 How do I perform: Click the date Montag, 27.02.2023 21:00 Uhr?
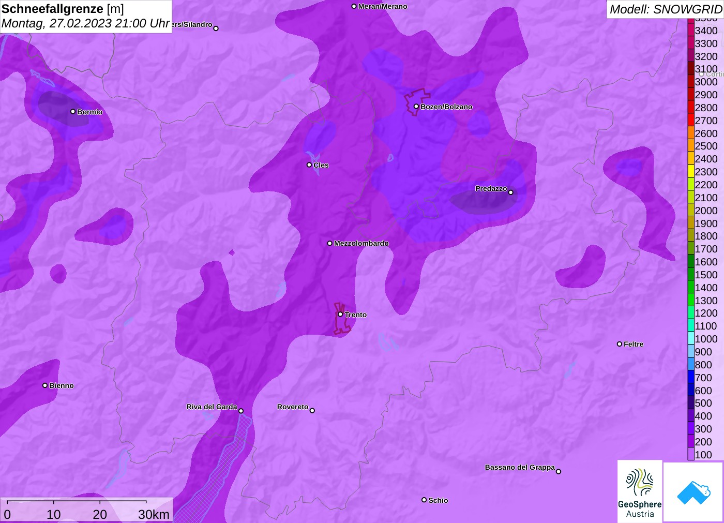click(x=85, y=23)
